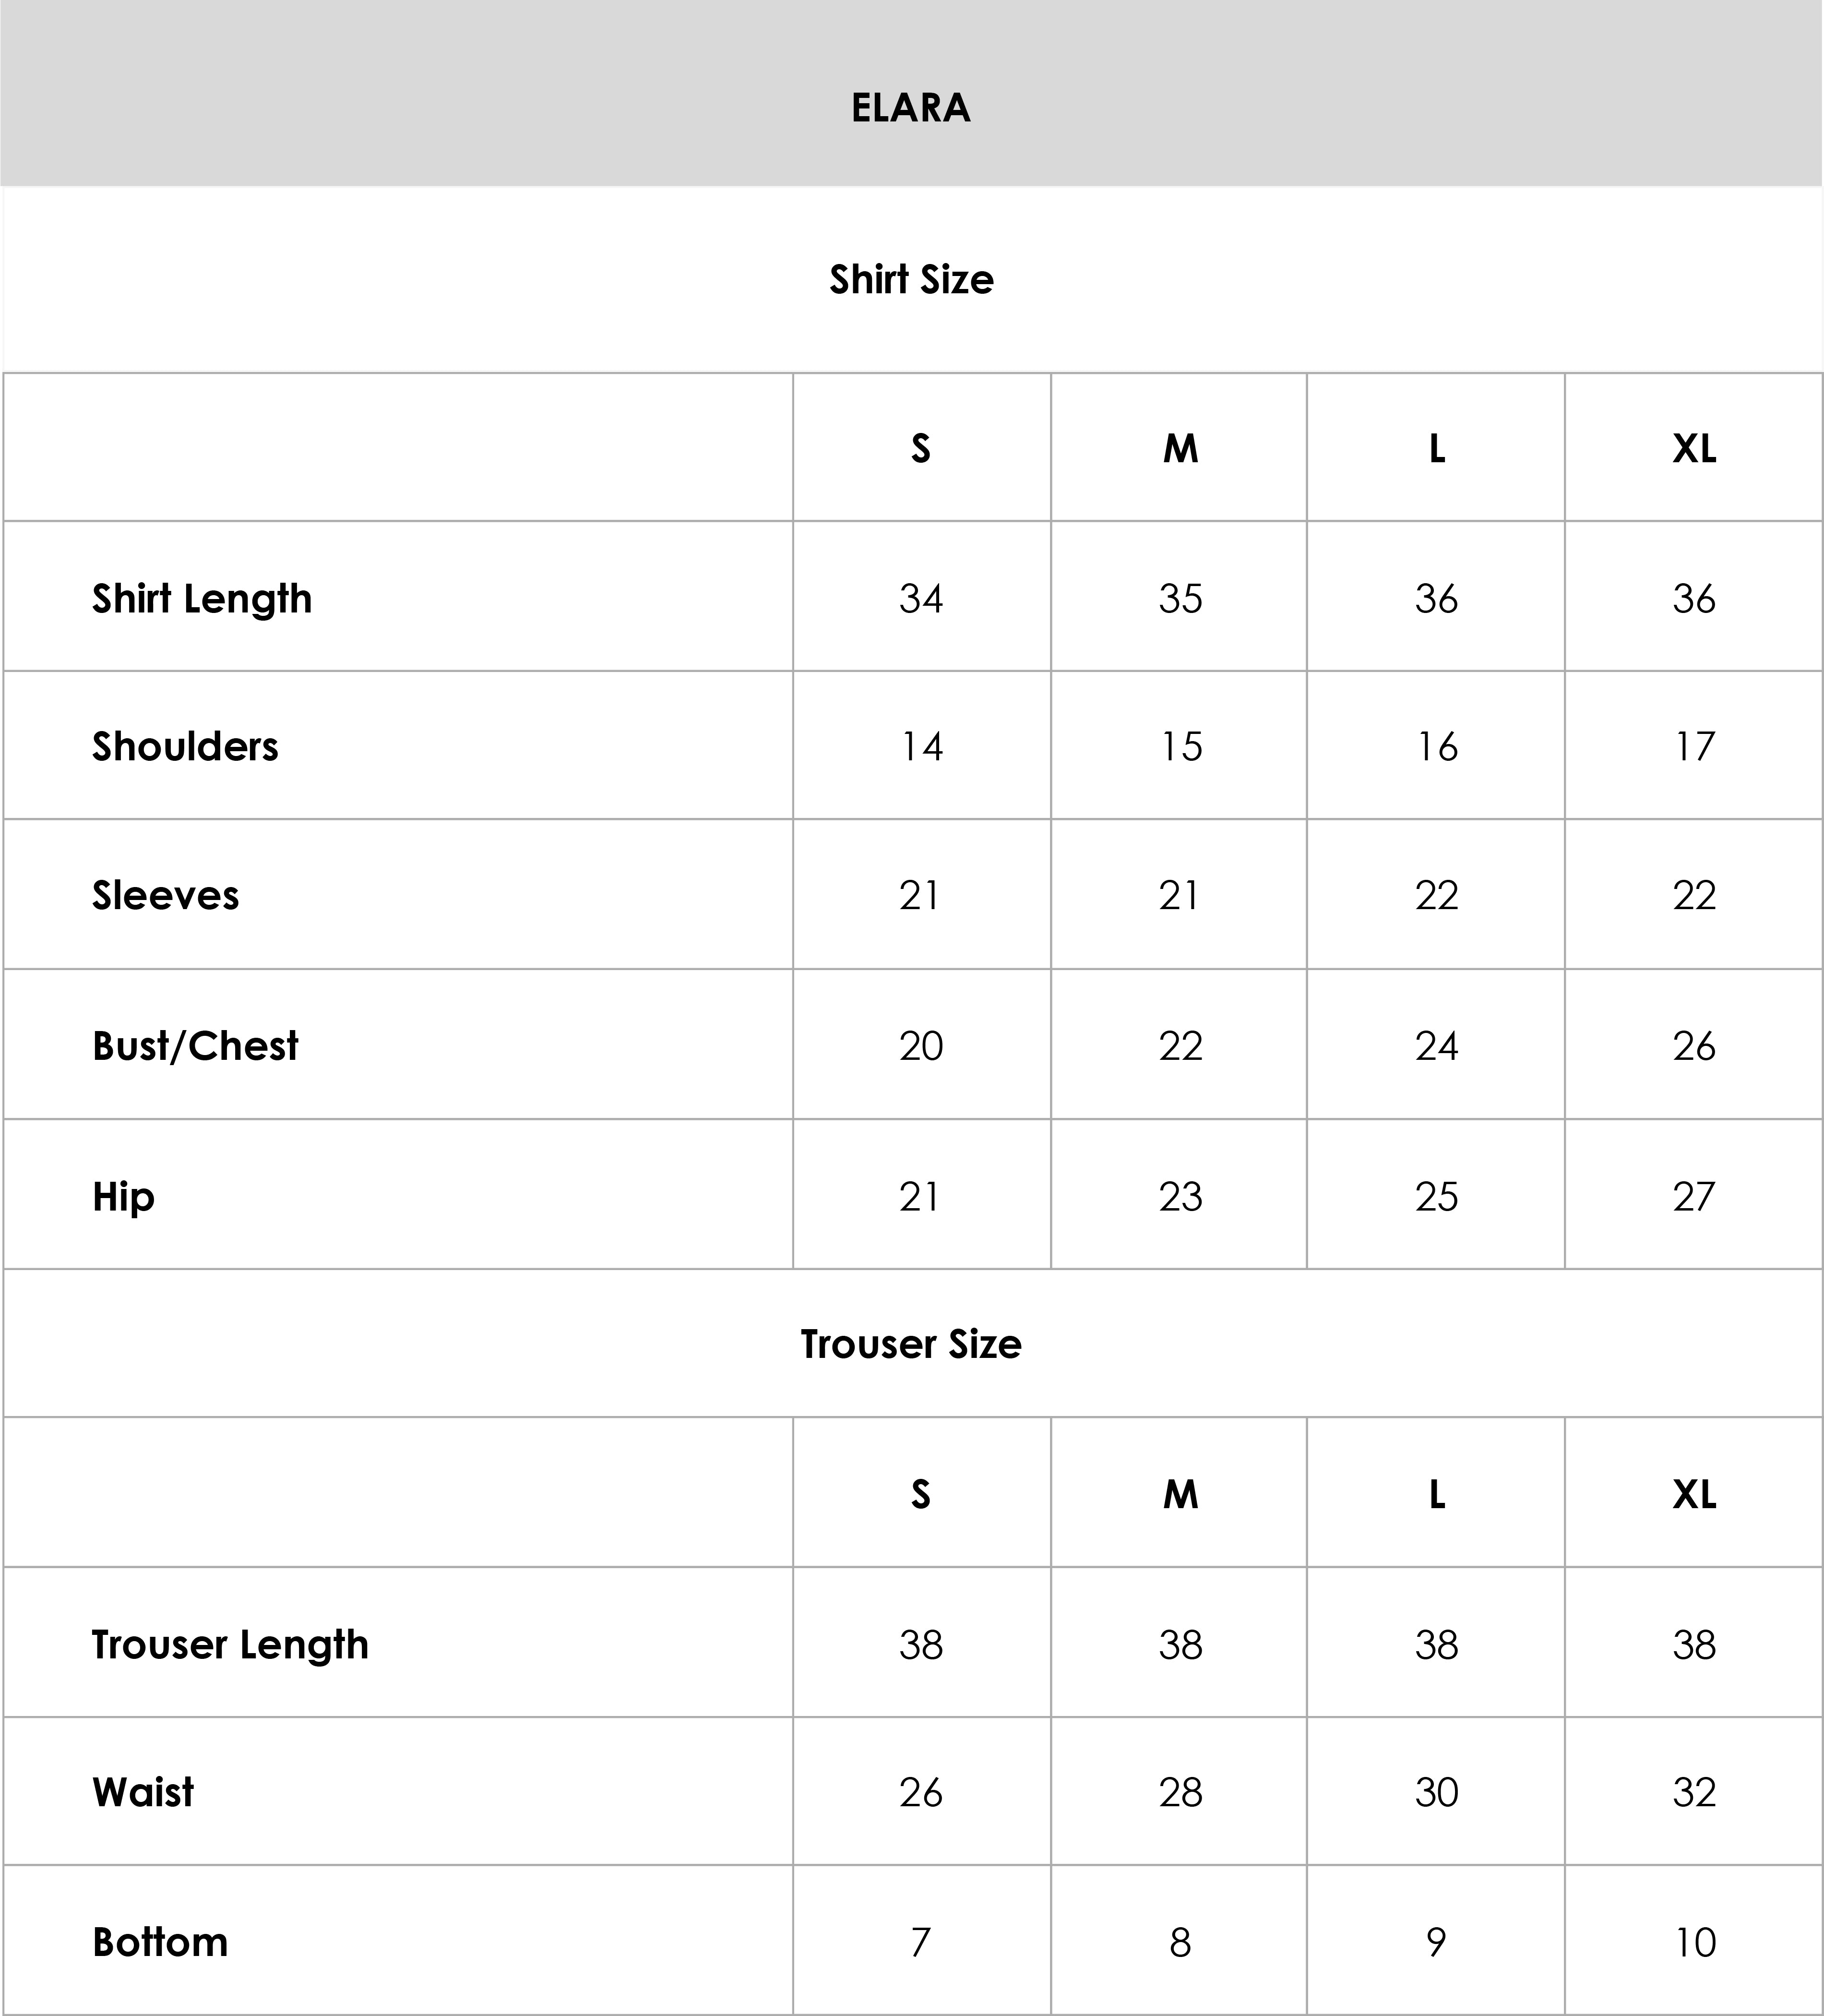The height and width of the screenshot is (2016, 1824).
Task: Click the ELARA title banner
Action: click(911, 108)
